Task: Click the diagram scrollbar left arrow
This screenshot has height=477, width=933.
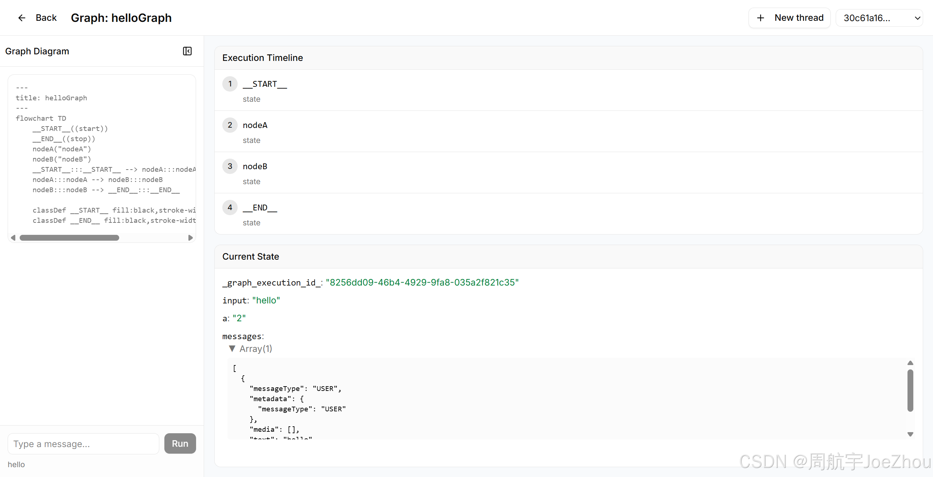Action: [x=13, y=238]
